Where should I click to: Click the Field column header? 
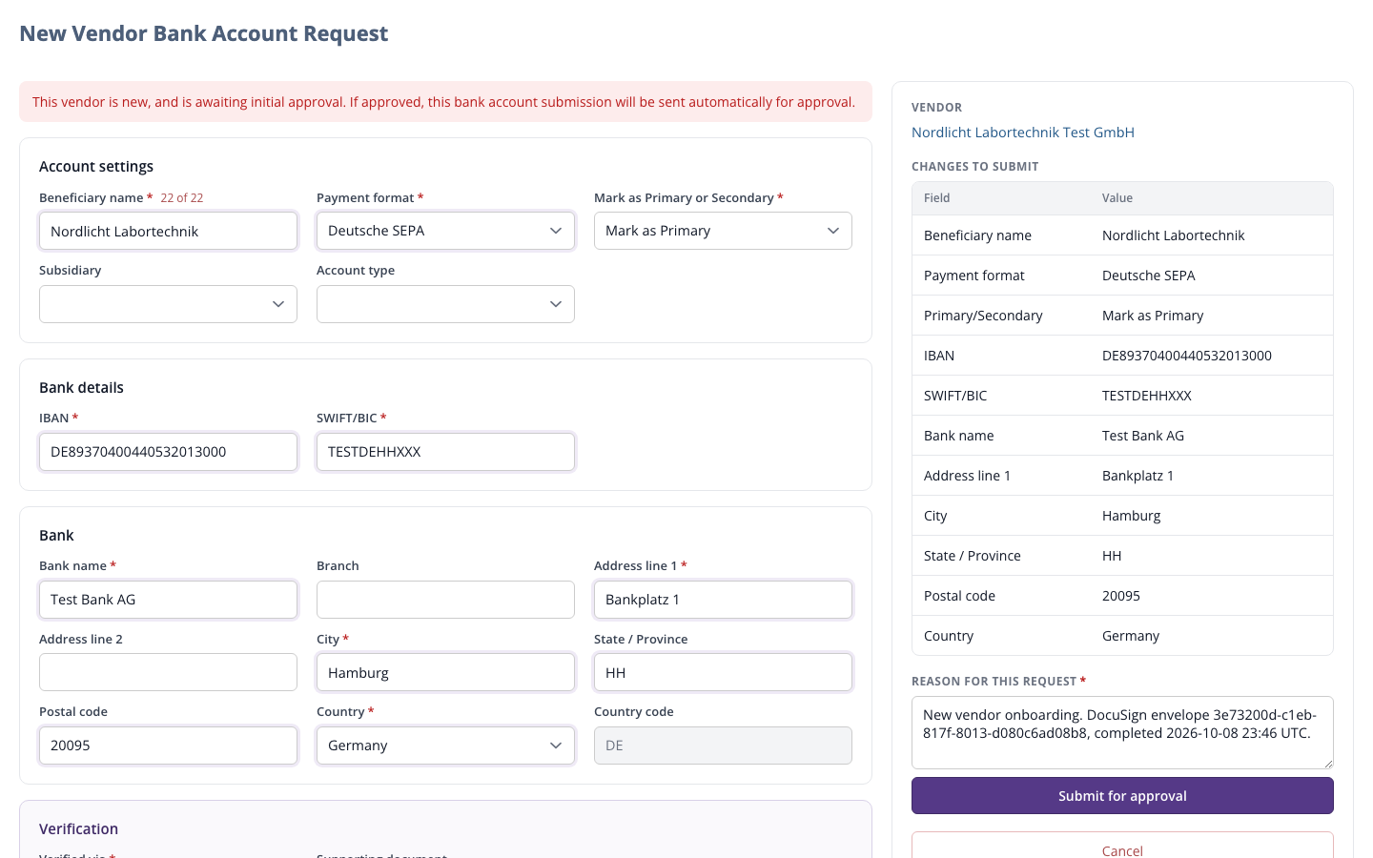pyautogui.click(x=937, y=198)
